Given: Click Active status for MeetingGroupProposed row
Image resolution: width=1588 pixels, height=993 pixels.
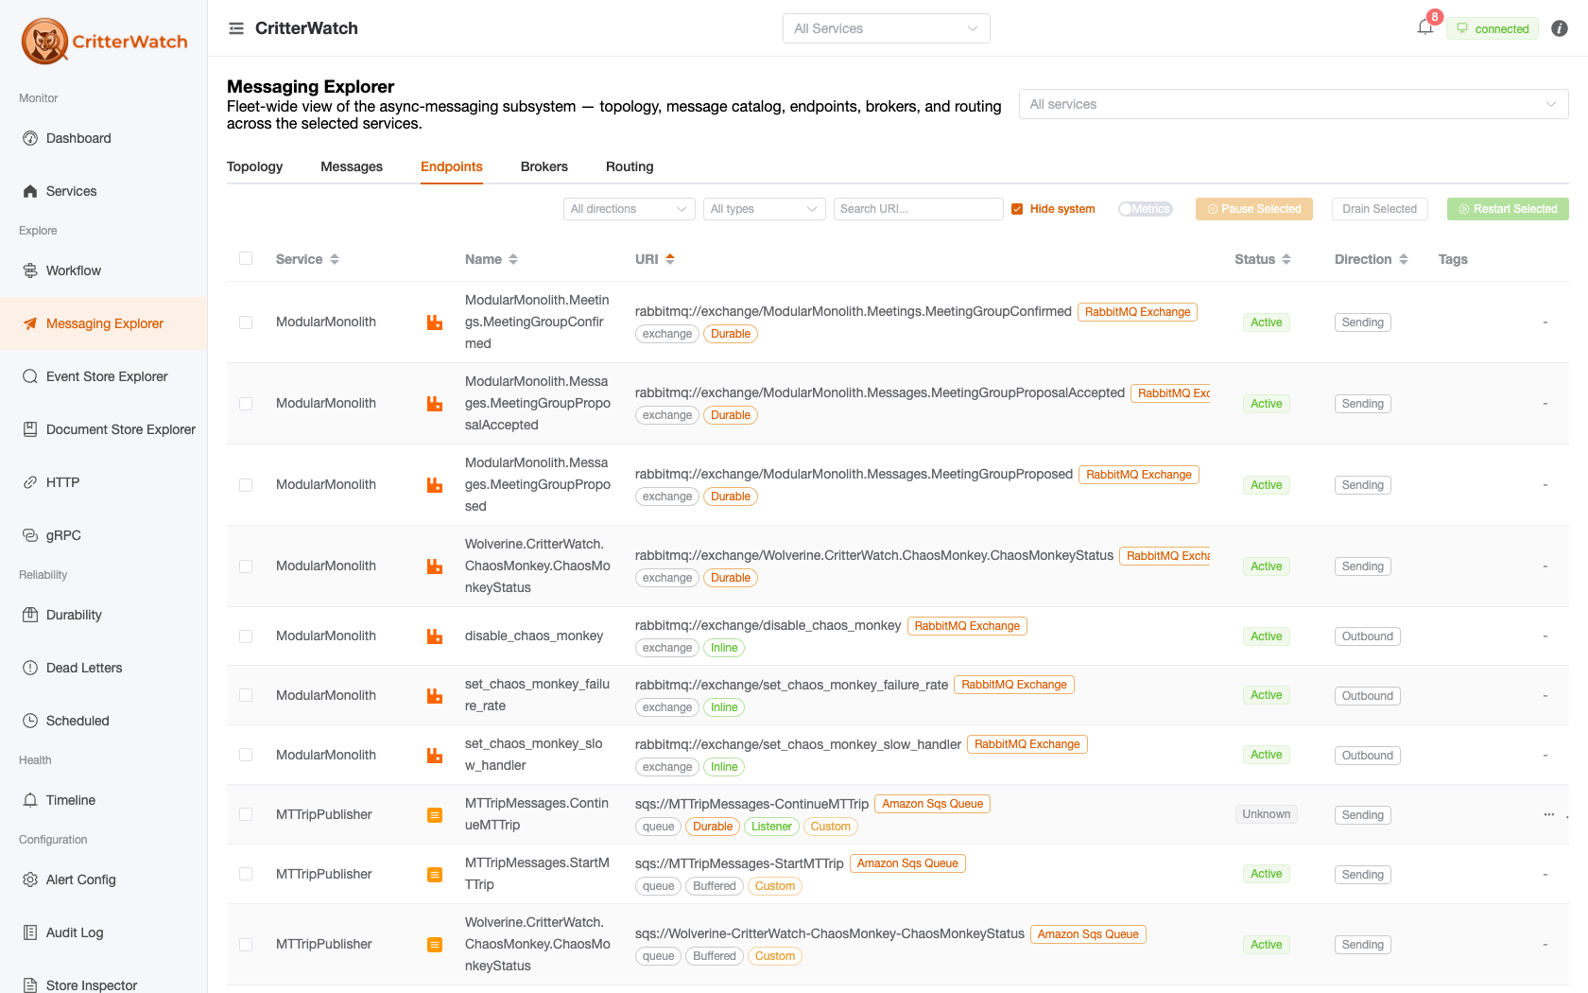Looking at the screenshot, I should point(1267,485).
